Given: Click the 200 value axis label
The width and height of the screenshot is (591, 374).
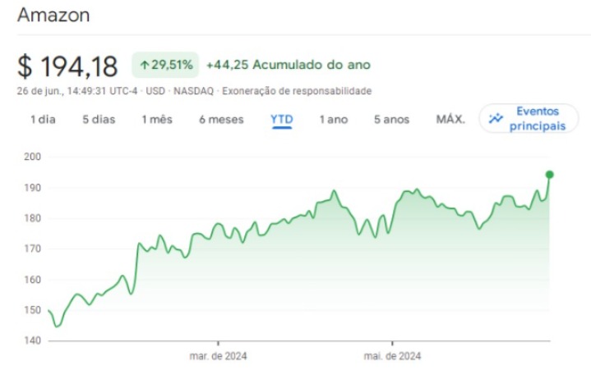Looking at the screenshot, I should pyautogui.click(x=32, y=157).
